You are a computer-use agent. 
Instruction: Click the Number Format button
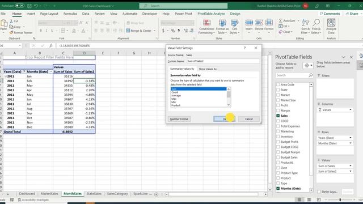[x=179, y=119]
